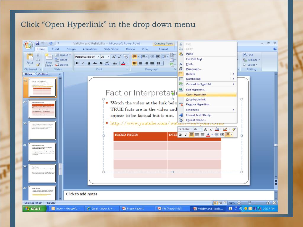This screenshot has width=303, height=227.
Task: Find text using the Find icon
Action: 244,55
